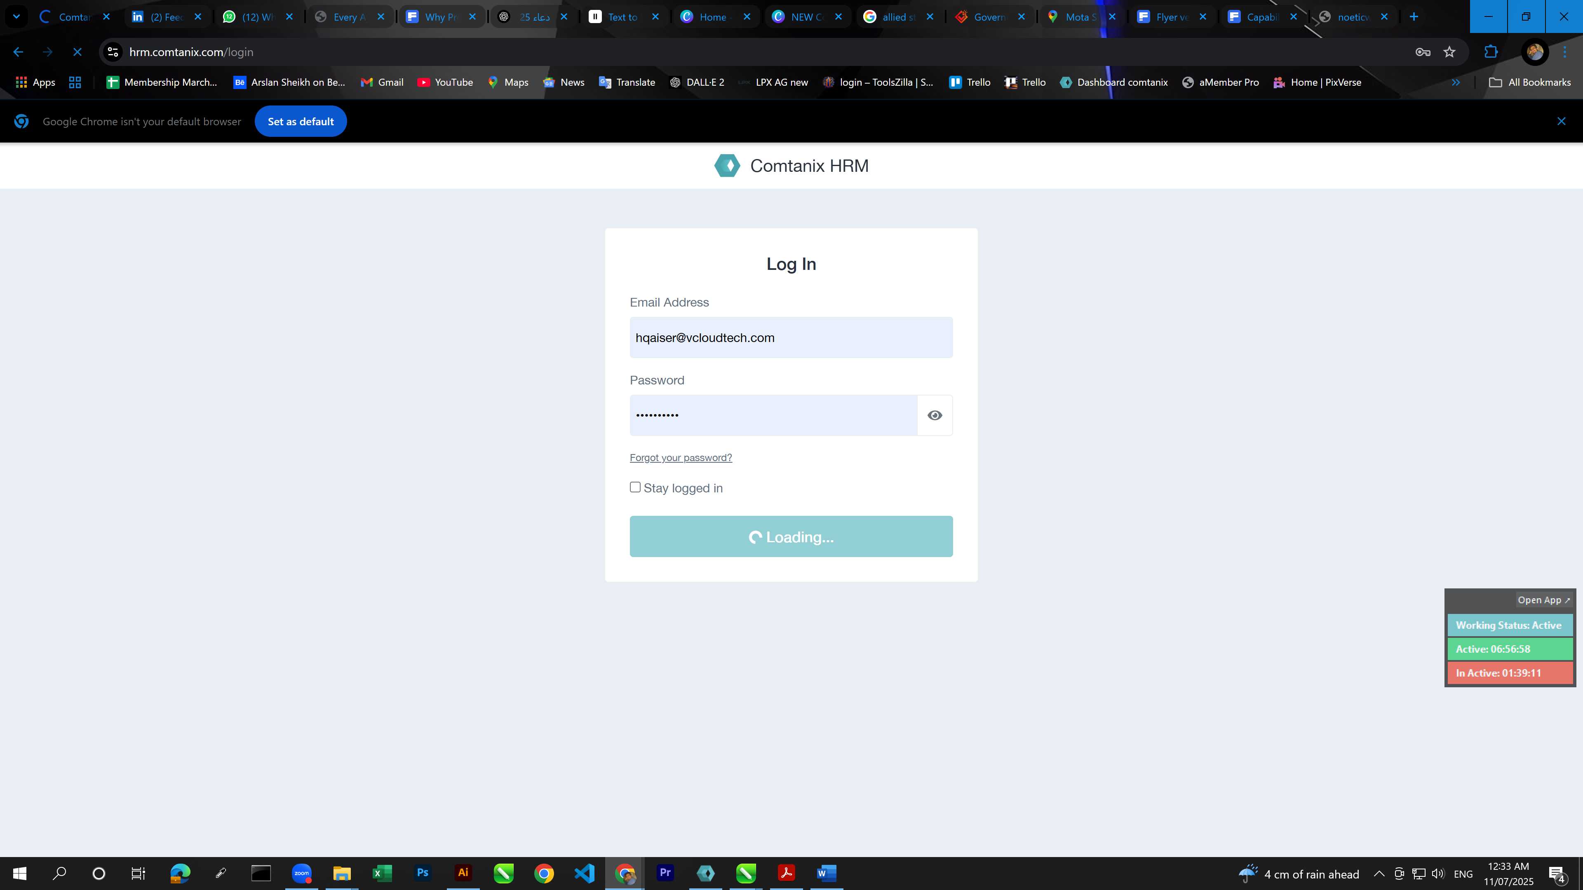The image size is (1583, 890).
Task: Open Adobe Acrobat from the taskbar
Action: click(x=786, y=874)
